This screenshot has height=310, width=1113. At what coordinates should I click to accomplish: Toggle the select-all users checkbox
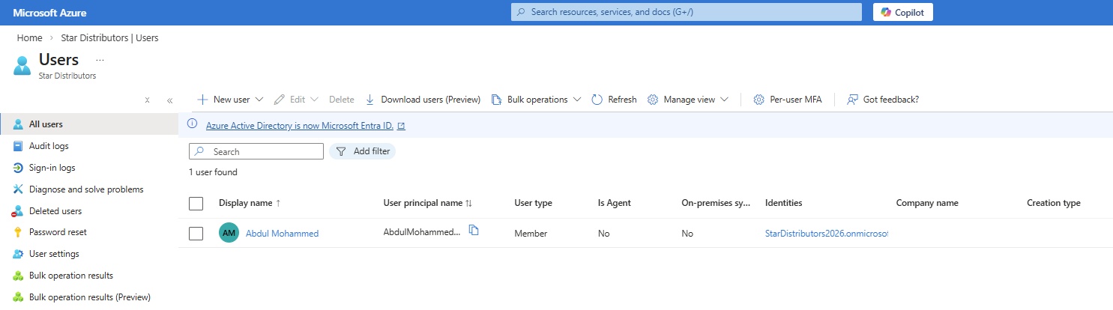[x=196, y=203]
